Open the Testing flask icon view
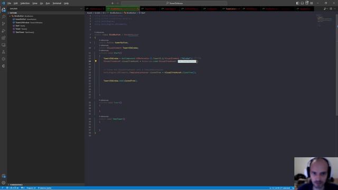Viewport: 338px width, 190px height. pos(4,52)
